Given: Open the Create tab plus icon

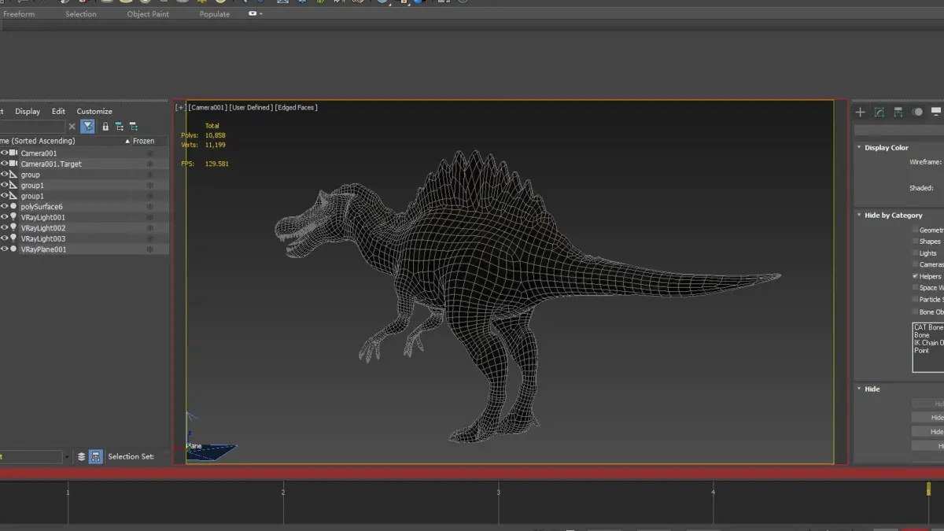Looking at the screenshot, I should [x=861, y=112].
